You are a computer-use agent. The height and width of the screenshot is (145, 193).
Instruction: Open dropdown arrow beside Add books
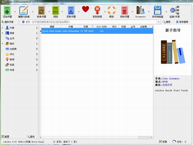[15, 12]
